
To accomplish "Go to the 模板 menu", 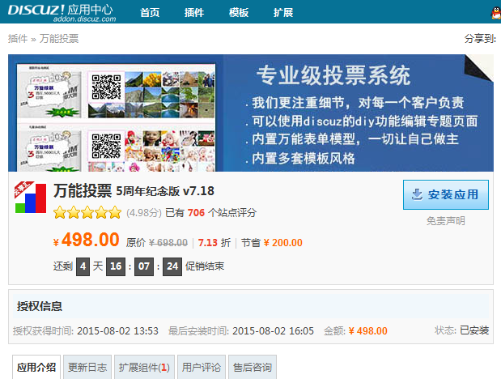I will (x=239, y=12).
